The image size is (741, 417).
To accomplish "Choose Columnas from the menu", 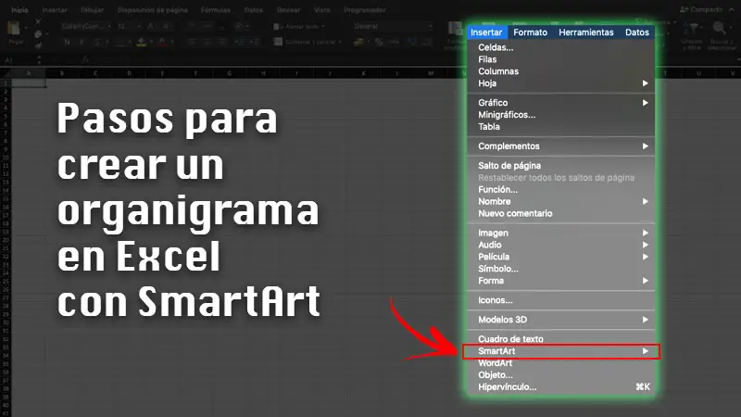I will [498, 71].
